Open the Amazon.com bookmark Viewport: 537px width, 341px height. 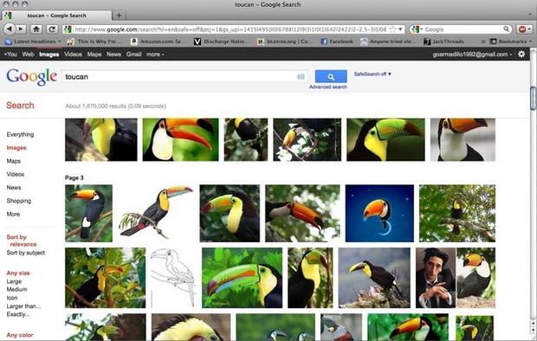click(x=159, y=42)
